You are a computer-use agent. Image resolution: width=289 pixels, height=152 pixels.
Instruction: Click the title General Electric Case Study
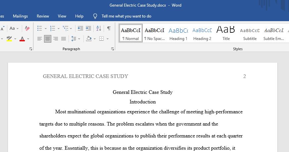tap(143, 92)
